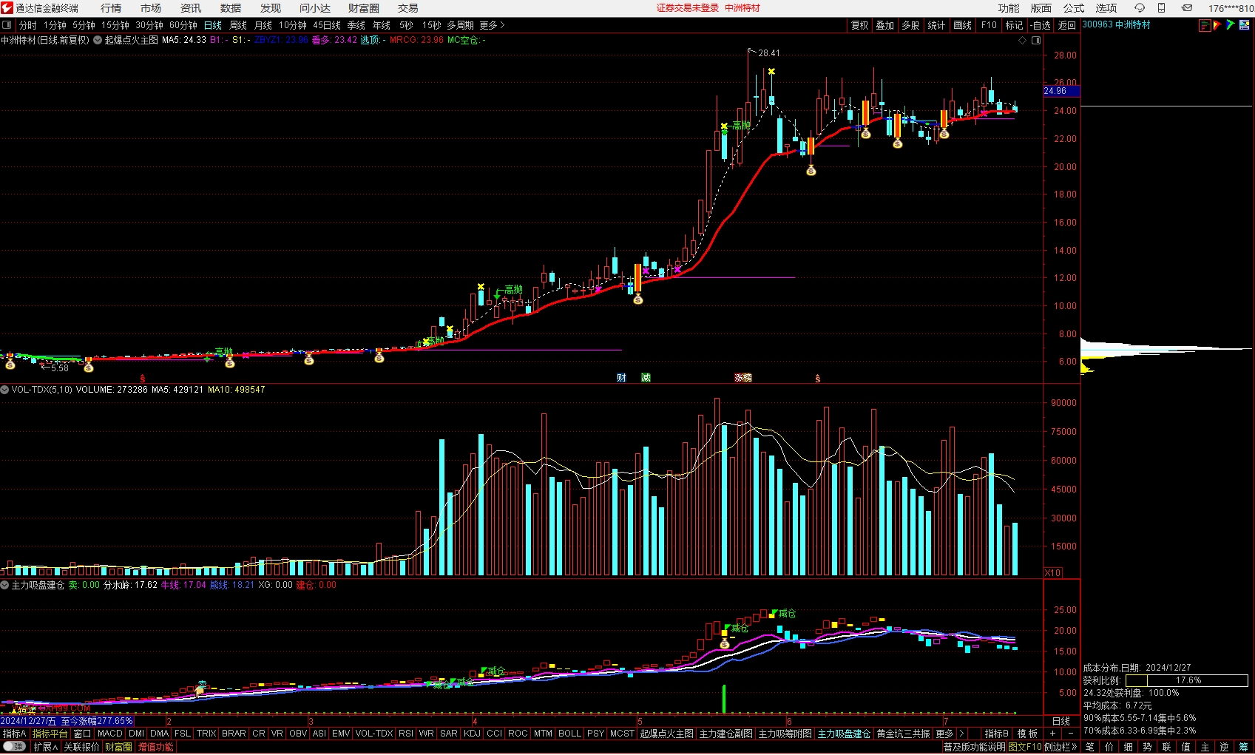The image size is (1255, 755).
Task: Open 财富圈 bottom button
Action: click(118, 747)
